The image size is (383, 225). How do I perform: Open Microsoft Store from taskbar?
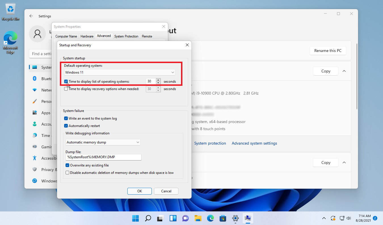(x=223, y=218)
